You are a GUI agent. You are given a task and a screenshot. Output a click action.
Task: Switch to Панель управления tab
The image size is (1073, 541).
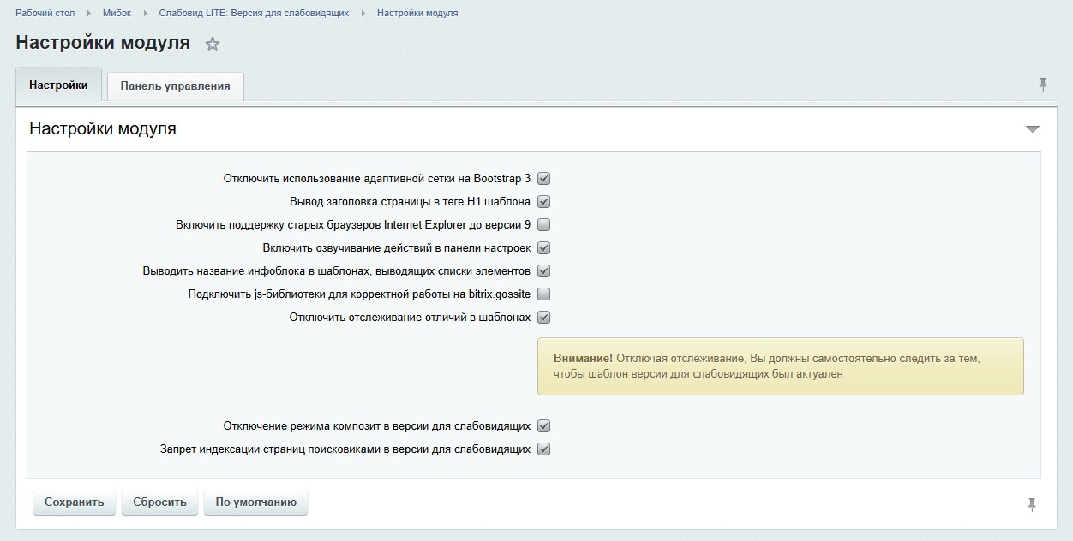pyautogui.click(x=175, y=86)
